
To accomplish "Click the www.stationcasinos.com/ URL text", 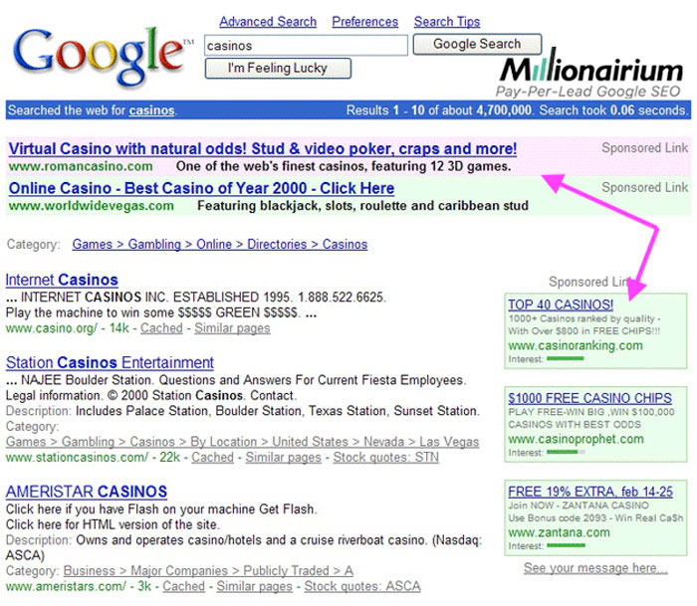I will coord(77,457).
